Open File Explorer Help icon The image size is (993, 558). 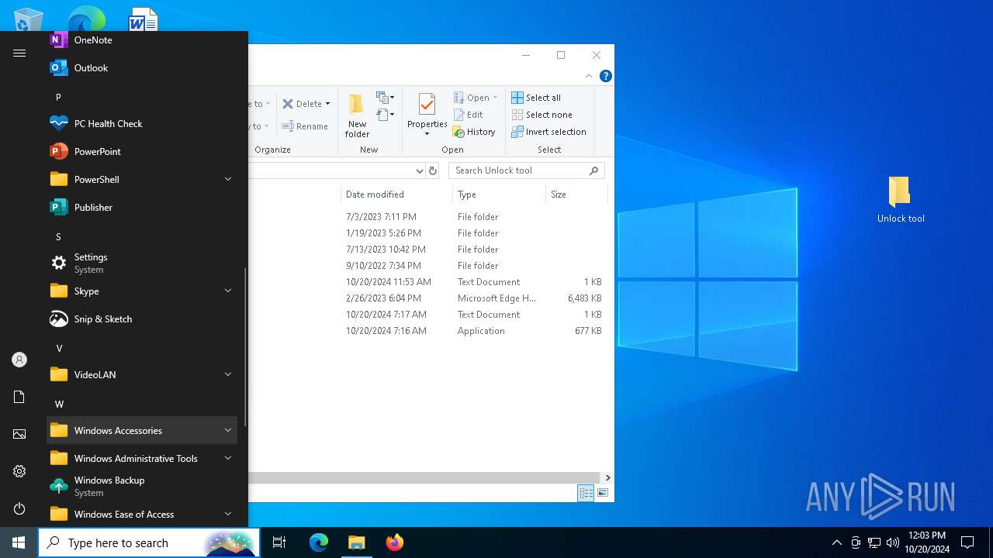coord(606,76)
